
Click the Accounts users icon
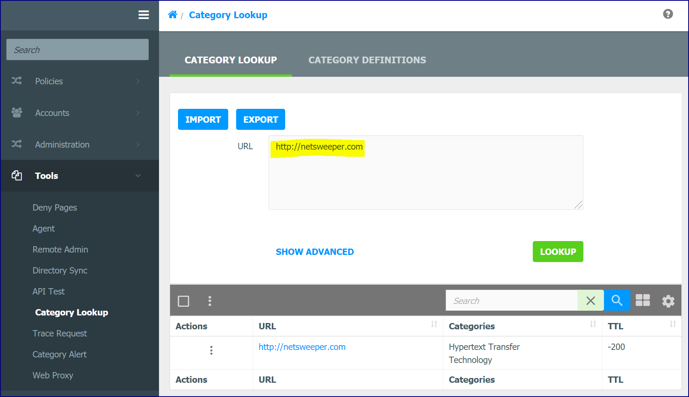[17, 112]
